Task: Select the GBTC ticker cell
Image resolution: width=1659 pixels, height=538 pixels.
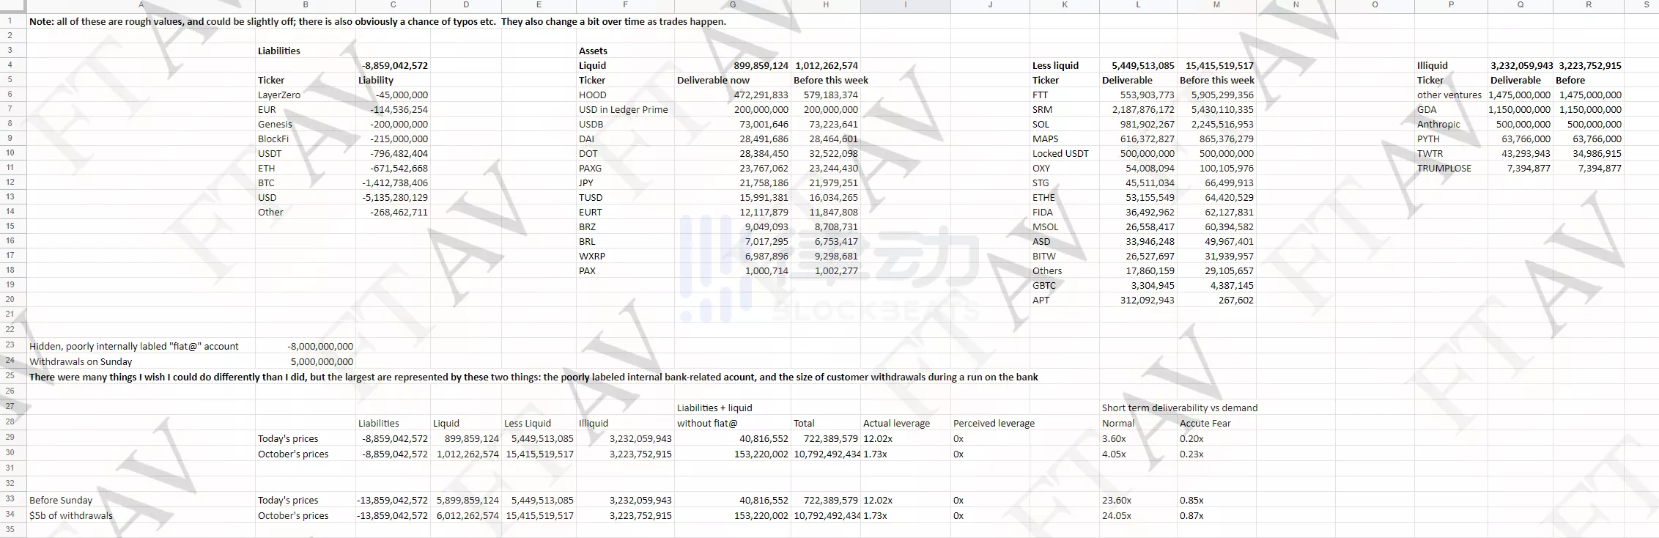Action: coord(1044,285)
